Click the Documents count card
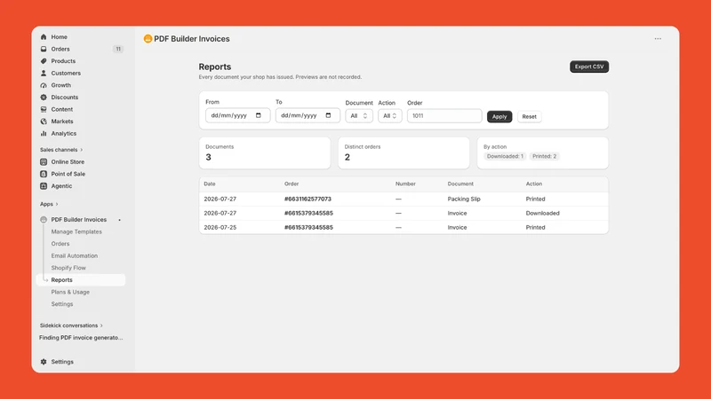The height and width of the screenshot is (399, 711). point(265,153)
